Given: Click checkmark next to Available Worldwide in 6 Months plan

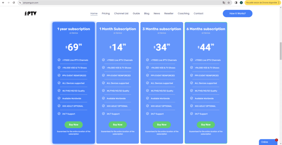Looking at the screenshot, I should click(191, 98).
